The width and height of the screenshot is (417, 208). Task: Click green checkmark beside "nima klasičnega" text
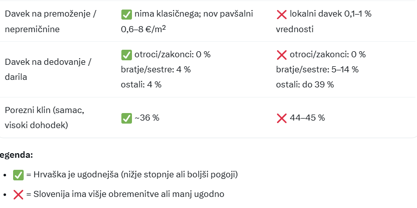tap(126, 14)
